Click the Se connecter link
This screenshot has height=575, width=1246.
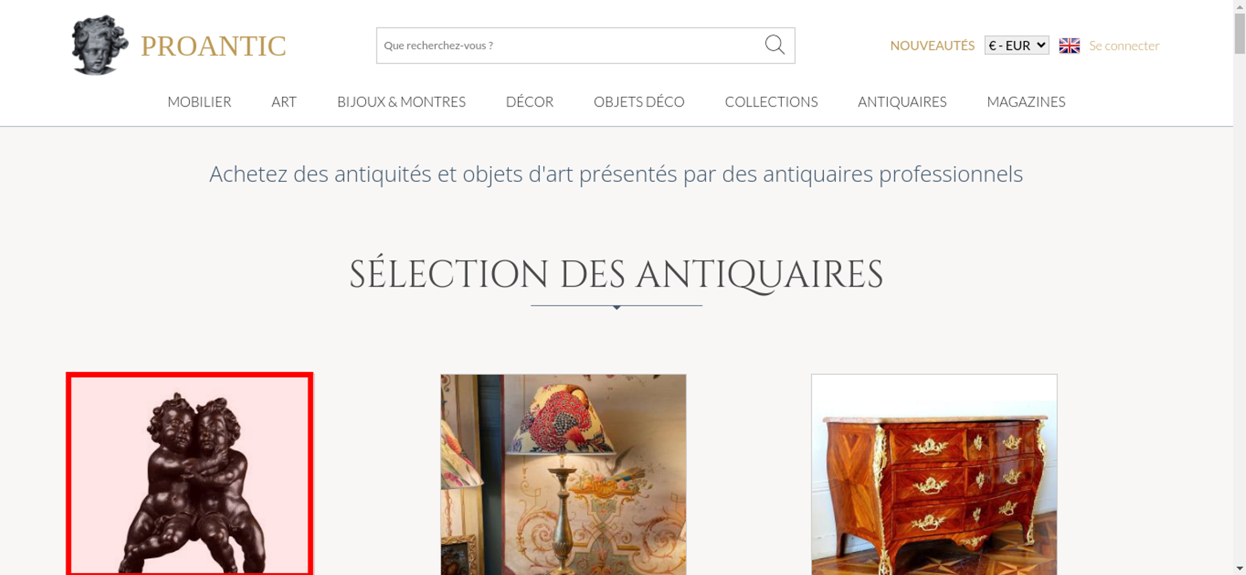coord(1124,45)
